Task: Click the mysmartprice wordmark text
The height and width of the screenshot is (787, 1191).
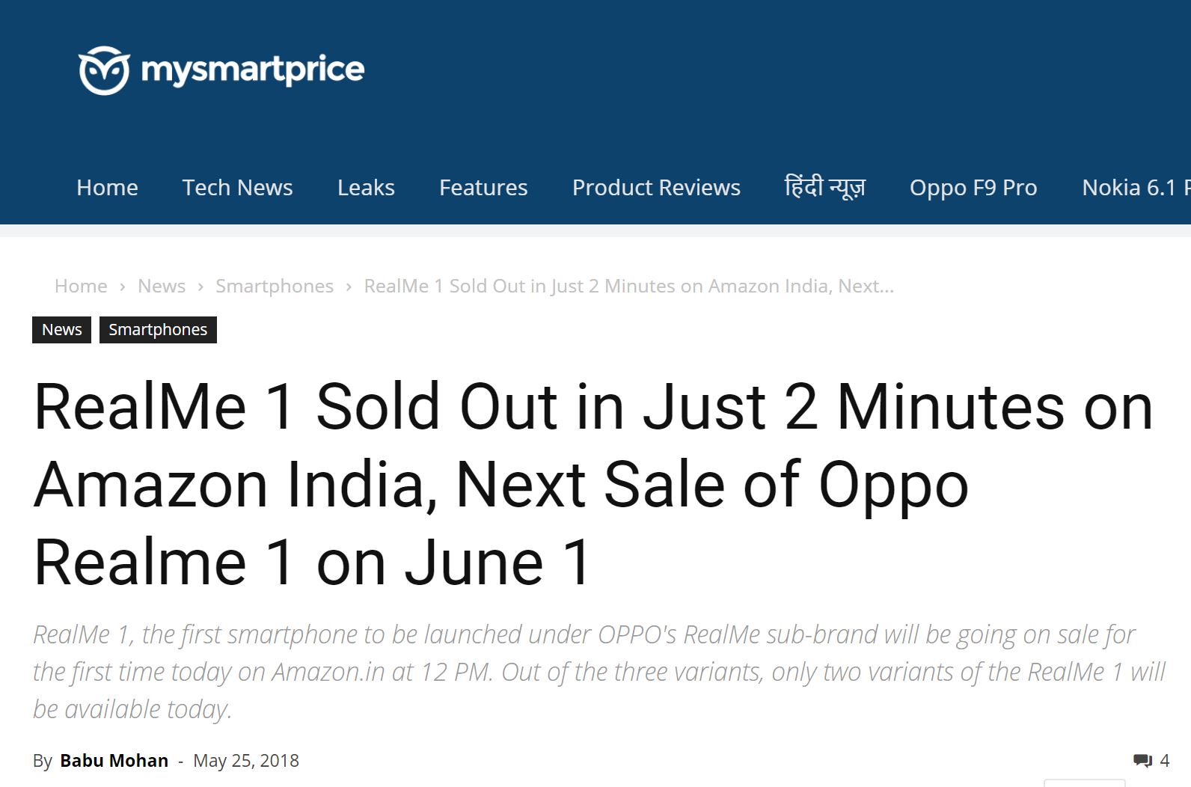Action: [x=252, y=70]
